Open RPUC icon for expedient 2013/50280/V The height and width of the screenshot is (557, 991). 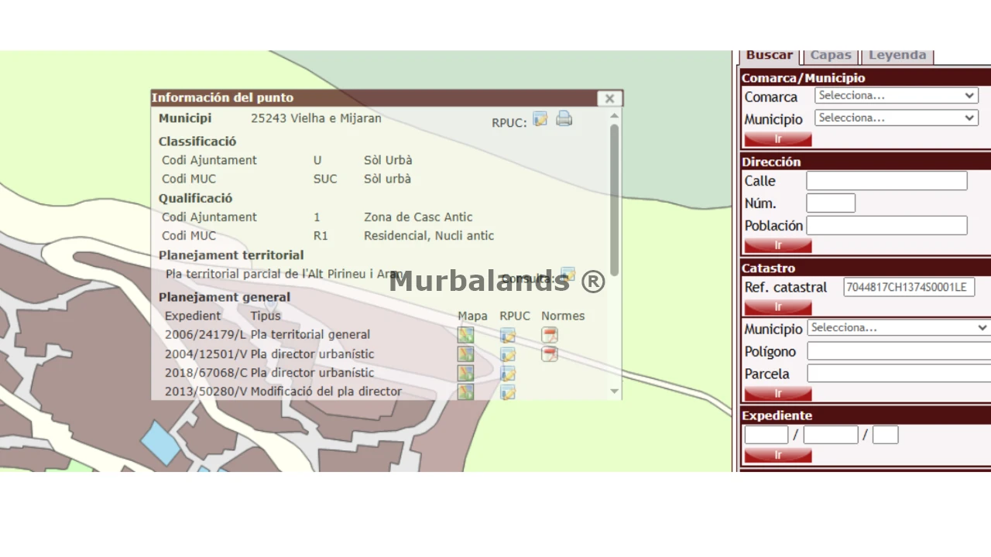coord(507,391)
